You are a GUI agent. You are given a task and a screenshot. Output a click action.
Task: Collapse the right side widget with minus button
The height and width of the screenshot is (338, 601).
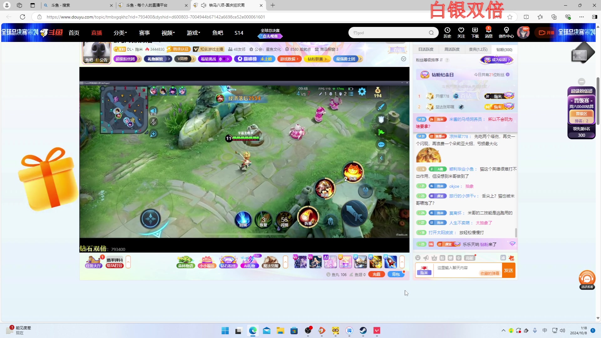click(582, 82)
